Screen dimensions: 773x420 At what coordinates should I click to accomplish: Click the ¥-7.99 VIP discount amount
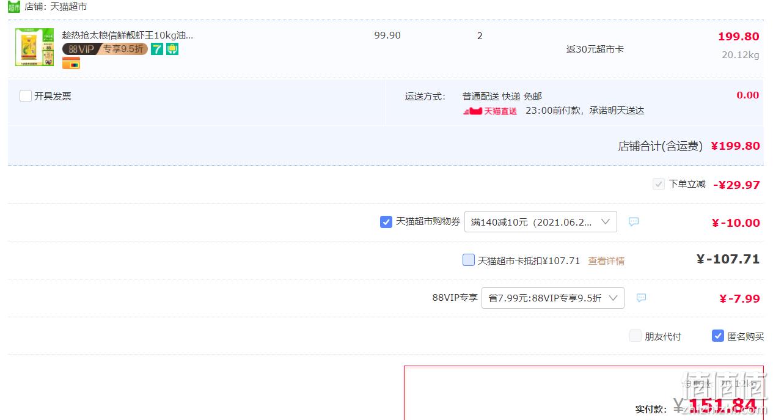739,298
